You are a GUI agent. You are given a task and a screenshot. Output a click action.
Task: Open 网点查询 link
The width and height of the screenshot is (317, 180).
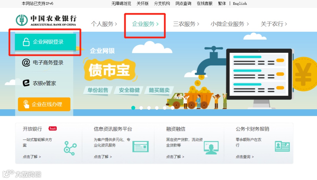[x=183, y=4]
